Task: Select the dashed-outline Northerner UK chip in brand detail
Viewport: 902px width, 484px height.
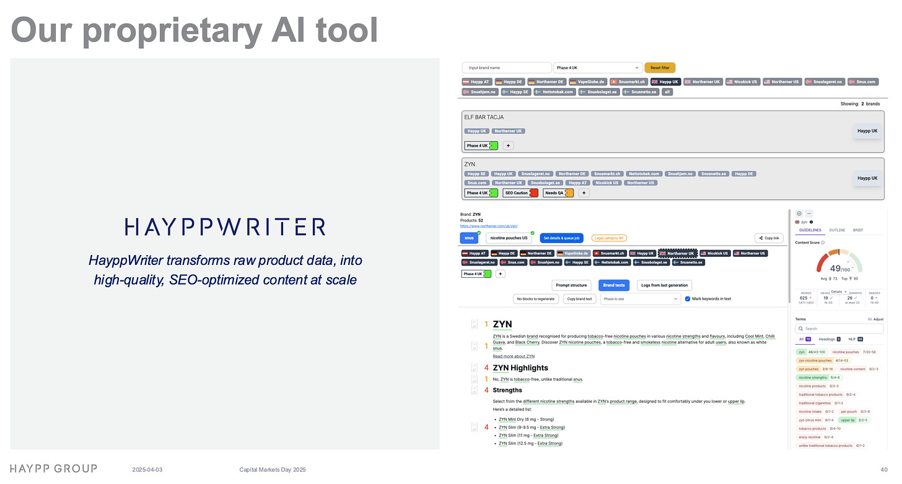Action: [x=679, y=253]
